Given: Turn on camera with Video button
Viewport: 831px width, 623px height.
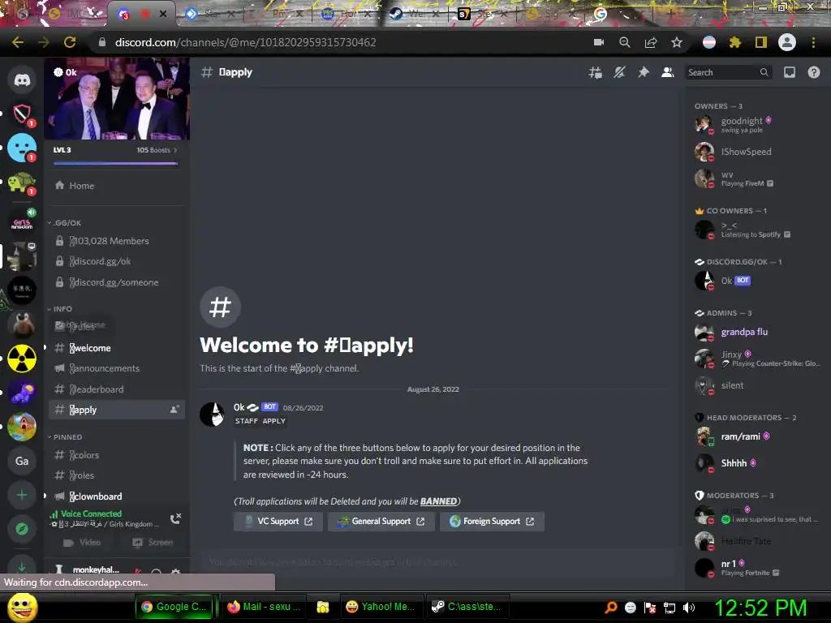Looking at the screenshot, I should [82, 543].
